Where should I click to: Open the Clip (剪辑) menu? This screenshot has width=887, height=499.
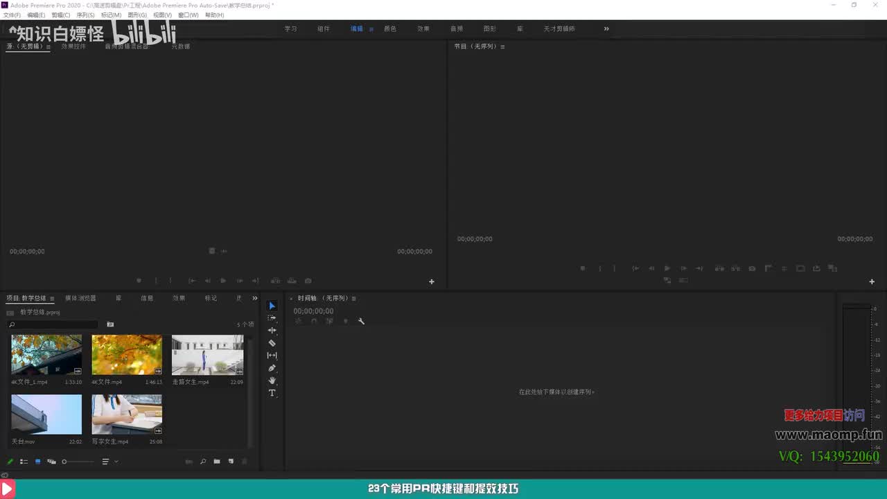[61, 15]
